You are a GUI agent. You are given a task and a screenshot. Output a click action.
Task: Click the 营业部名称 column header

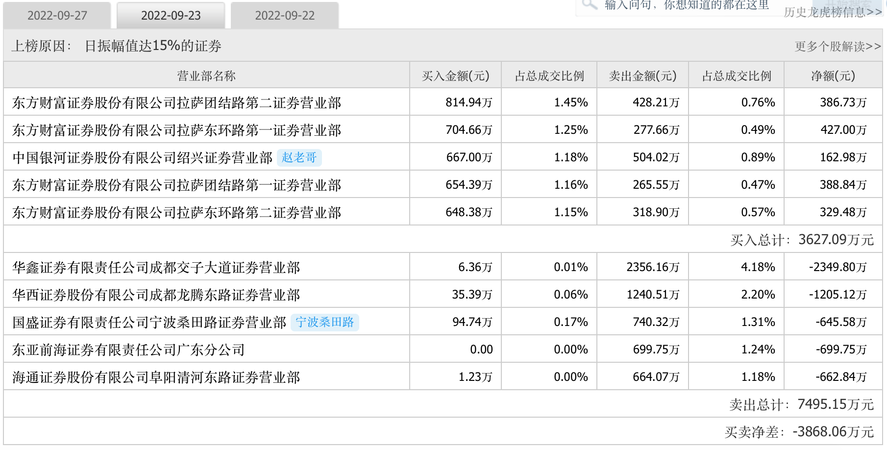point(206,76)
